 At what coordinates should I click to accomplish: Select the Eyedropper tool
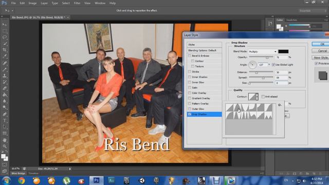[x=5, y=56]
